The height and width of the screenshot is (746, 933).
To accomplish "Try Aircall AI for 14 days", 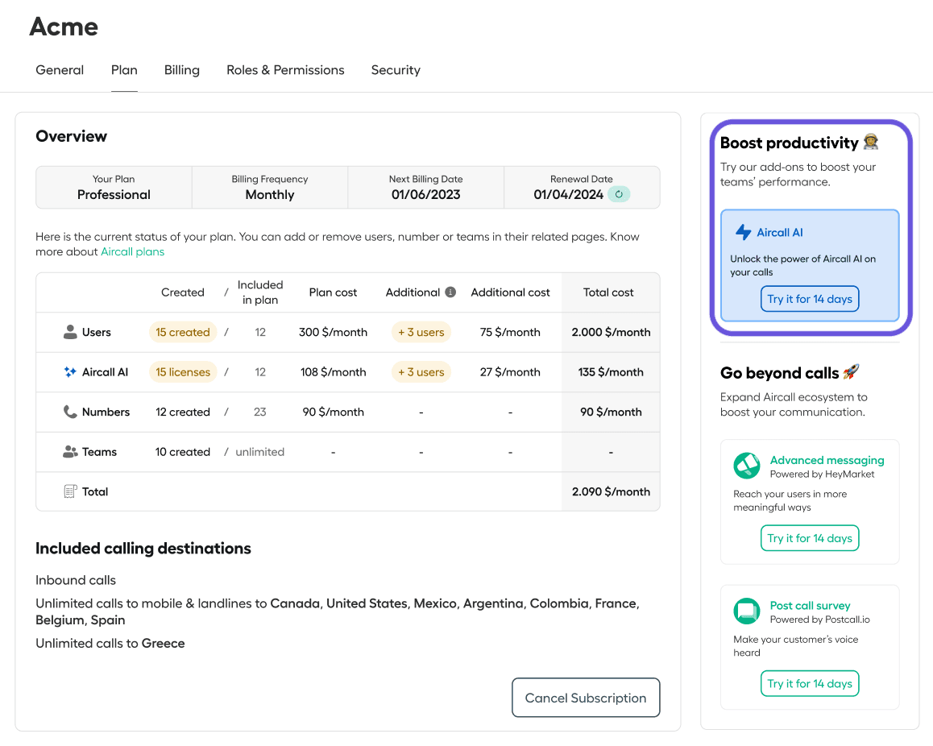I will (810, 298).
